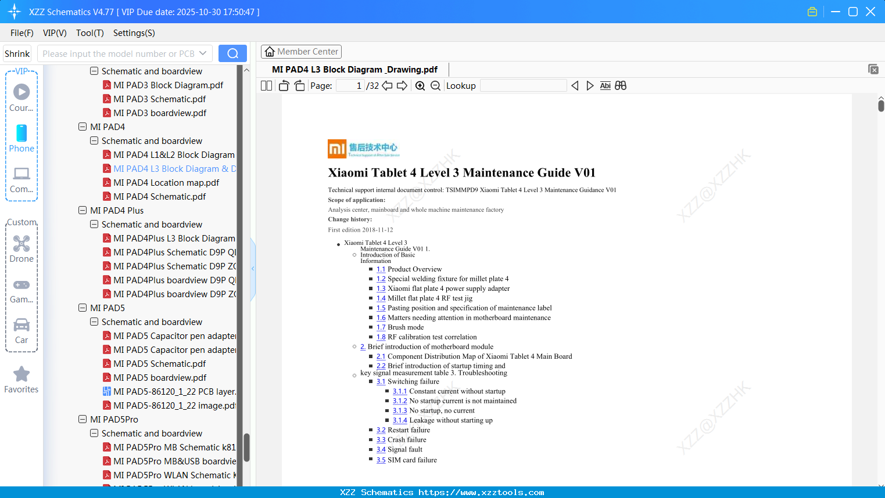Rotate page counterclockwise
This screenshot has height=498, width=885.
click(x=284, y=86)
